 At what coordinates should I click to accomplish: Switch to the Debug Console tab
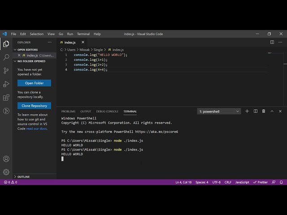coord(107,112)
